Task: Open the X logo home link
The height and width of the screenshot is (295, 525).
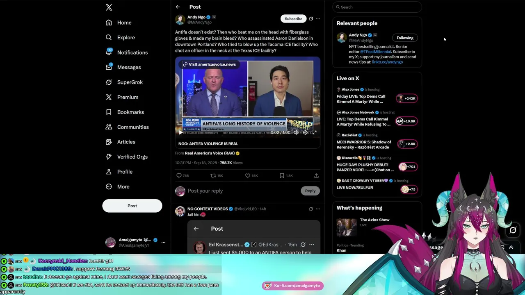Action: click(x=109, y=7)
